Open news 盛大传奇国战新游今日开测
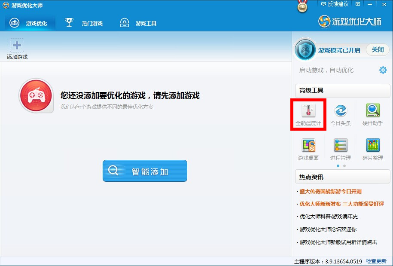This screenshot has width=393, height=266. pos(331,192)
